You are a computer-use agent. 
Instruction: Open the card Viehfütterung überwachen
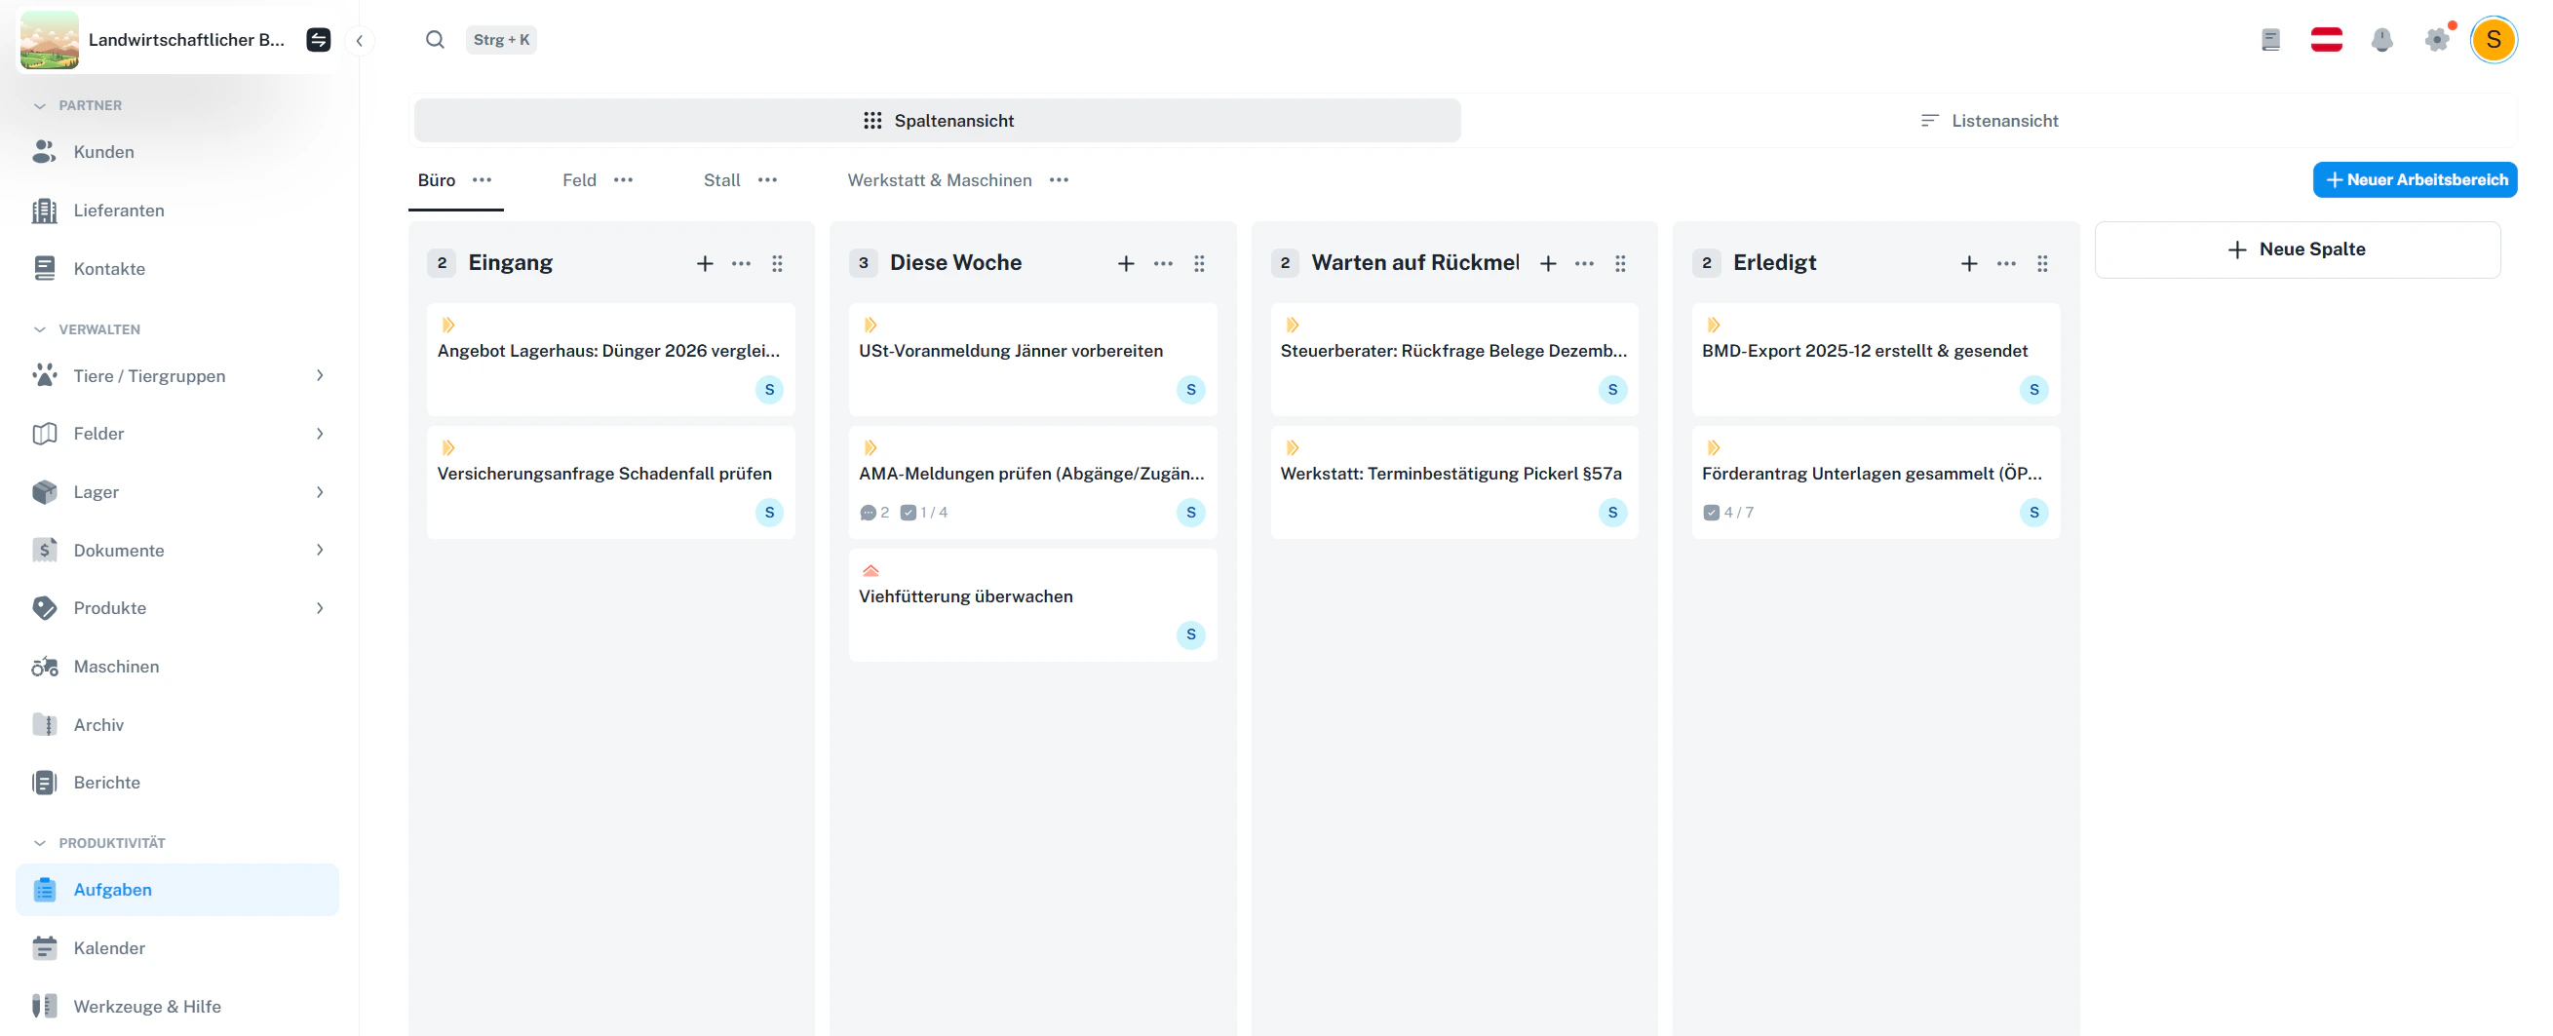pos(965,595)
